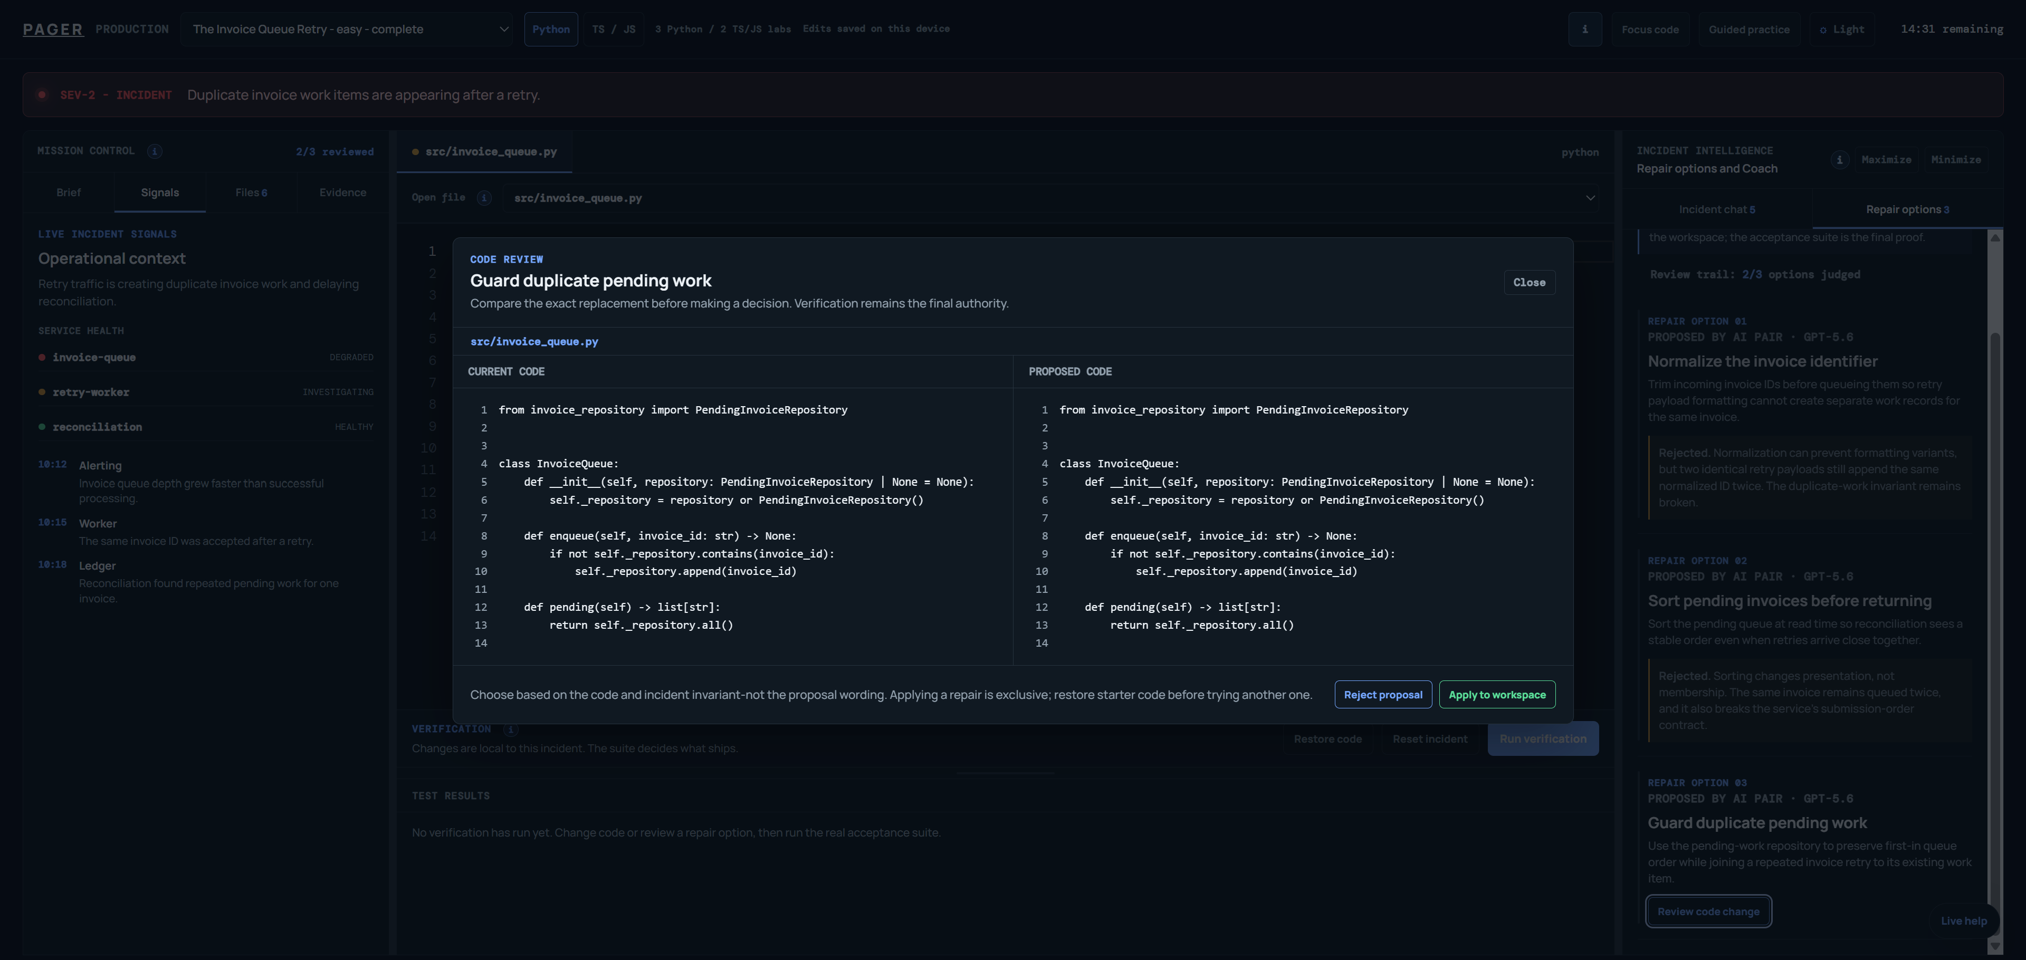Click Reject proposal
2026x960 pixels.
(x=1383, y=694)
